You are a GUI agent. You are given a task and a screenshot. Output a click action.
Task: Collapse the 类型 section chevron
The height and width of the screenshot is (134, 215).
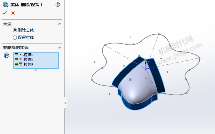tap(60, 24)
